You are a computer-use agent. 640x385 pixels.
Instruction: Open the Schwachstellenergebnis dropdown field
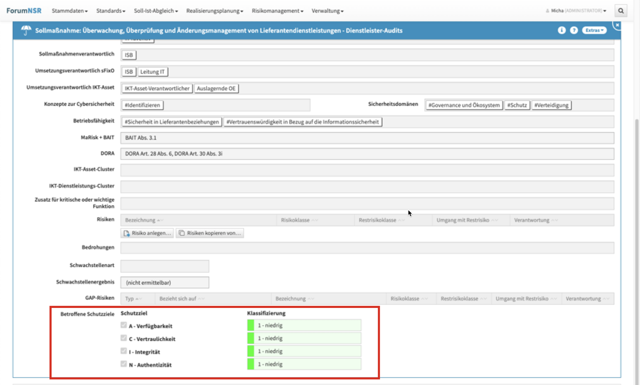click(165, 282)
